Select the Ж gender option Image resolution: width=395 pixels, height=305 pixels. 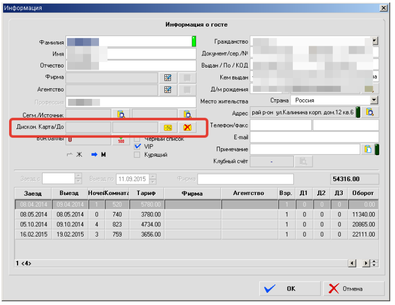(x=75, y=155)
